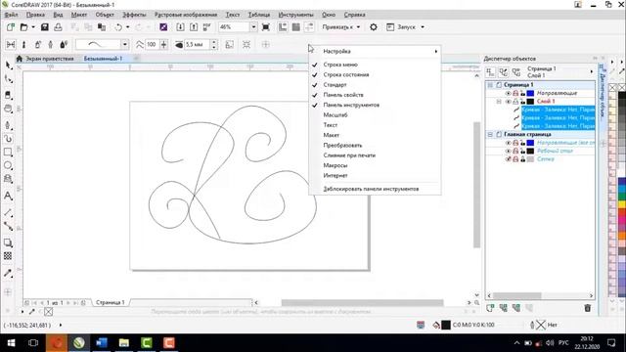Click the Export icon
This screenshot has width=626, height=352.
[194, 27]
